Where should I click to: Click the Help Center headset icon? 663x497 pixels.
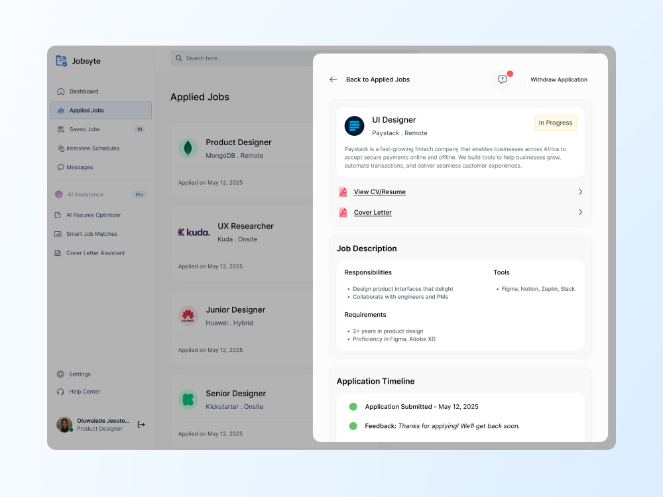pos(60,392)
